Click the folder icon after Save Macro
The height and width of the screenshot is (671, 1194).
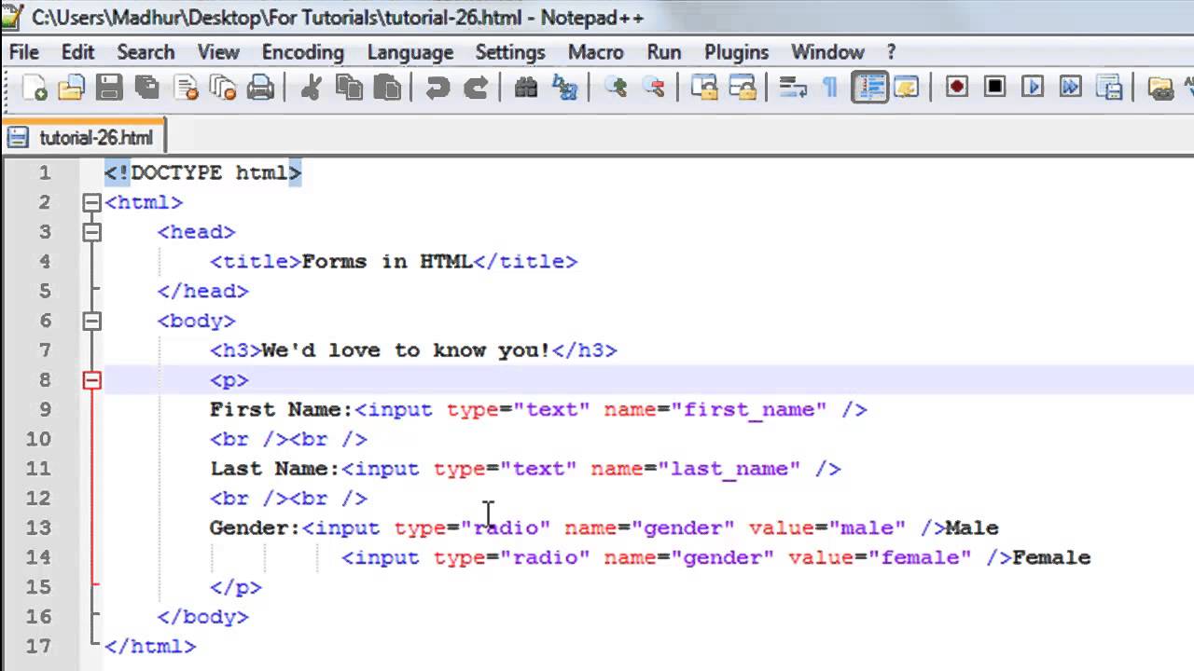pyautogui.click(x=1160, y=88)
